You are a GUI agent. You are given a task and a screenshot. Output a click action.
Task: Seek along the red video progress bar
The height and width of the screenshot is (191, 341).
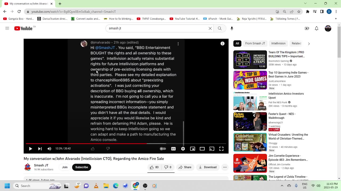coord(86,144)
